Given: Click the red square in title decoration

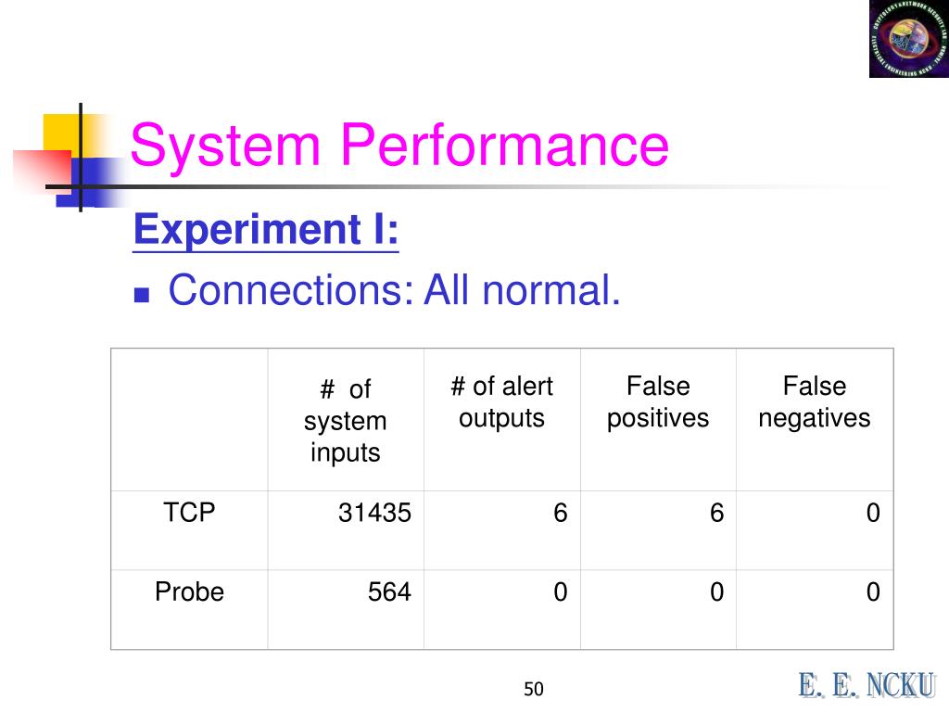Looking at the screenshot, I should [x=41, y=172].
